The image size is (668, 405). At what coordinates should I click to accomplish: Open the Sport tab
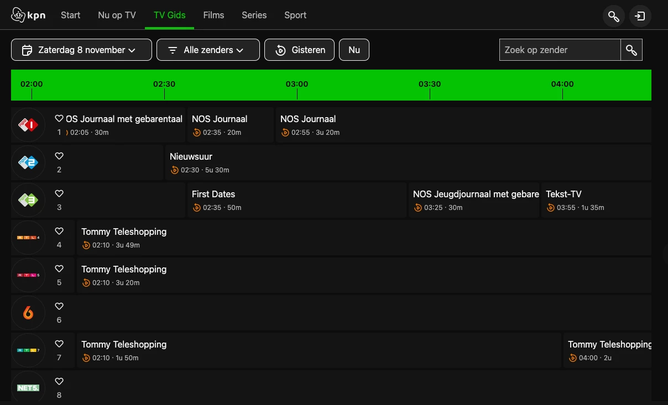[295, 15]
